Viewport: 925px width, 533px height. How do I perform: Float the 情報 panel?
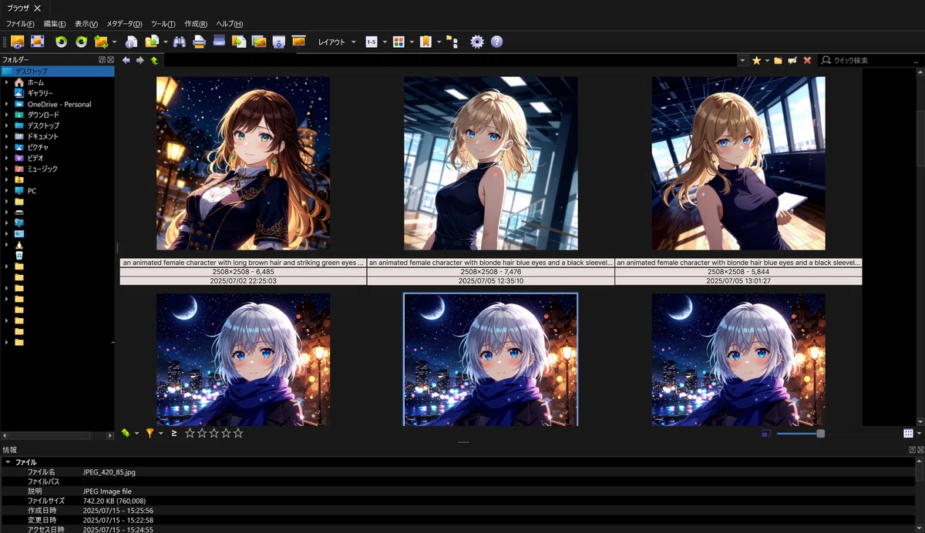pos(912,449)
